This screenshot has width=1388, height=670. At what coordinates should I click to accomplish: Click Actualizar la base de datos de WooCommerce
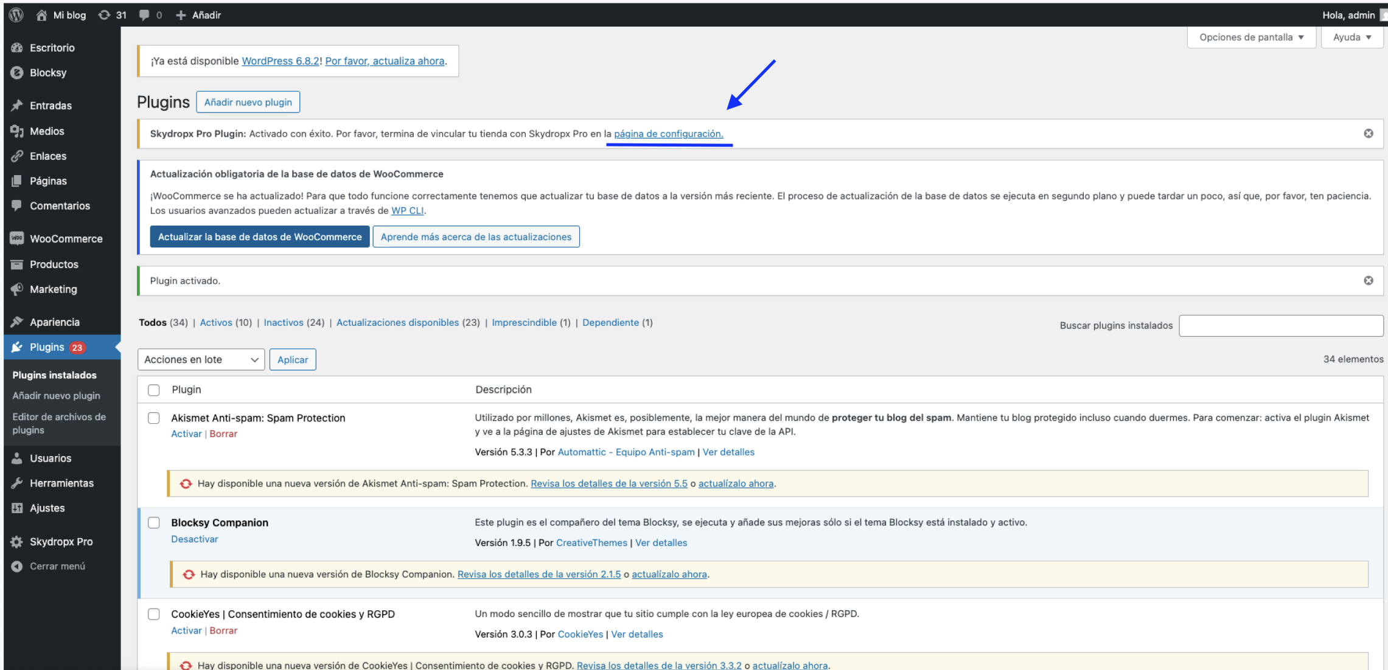[260, 237]
